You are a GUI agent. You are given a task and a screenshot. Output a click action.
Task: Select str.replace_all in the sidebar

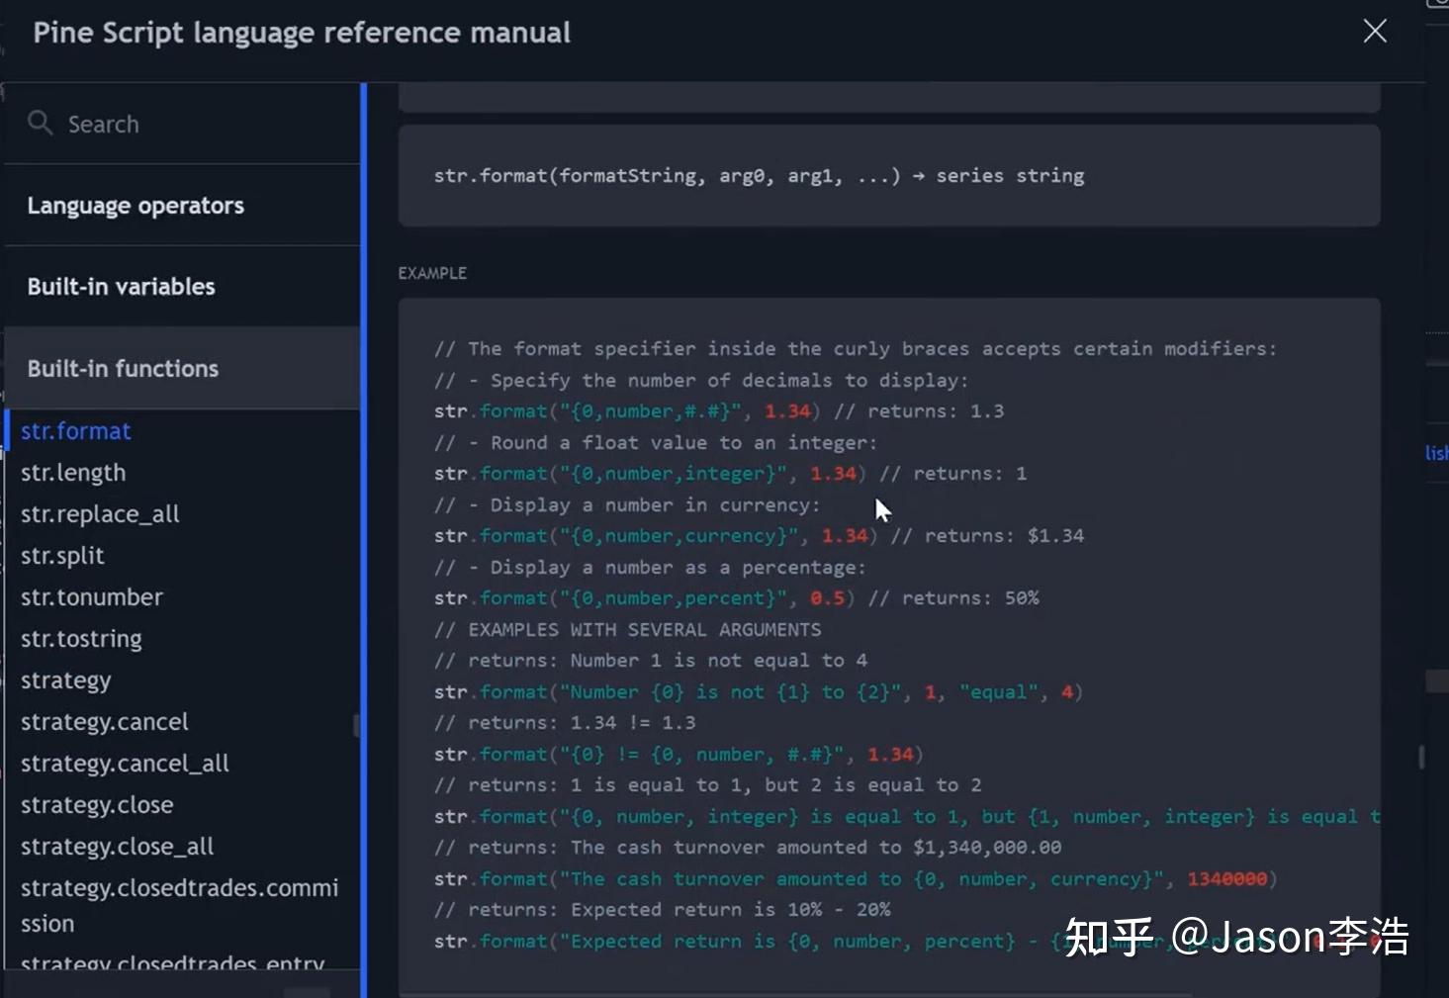click(100, 513)
